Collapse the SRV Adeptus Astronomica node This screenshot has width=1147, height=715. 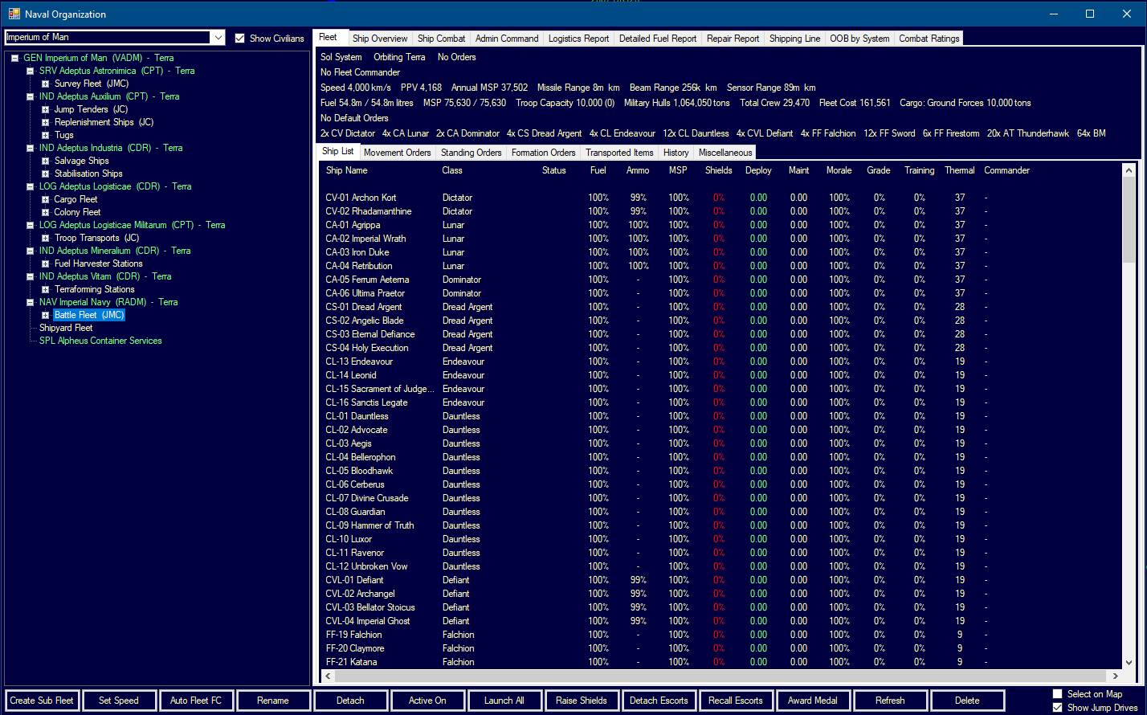click(x=30, y=71)
